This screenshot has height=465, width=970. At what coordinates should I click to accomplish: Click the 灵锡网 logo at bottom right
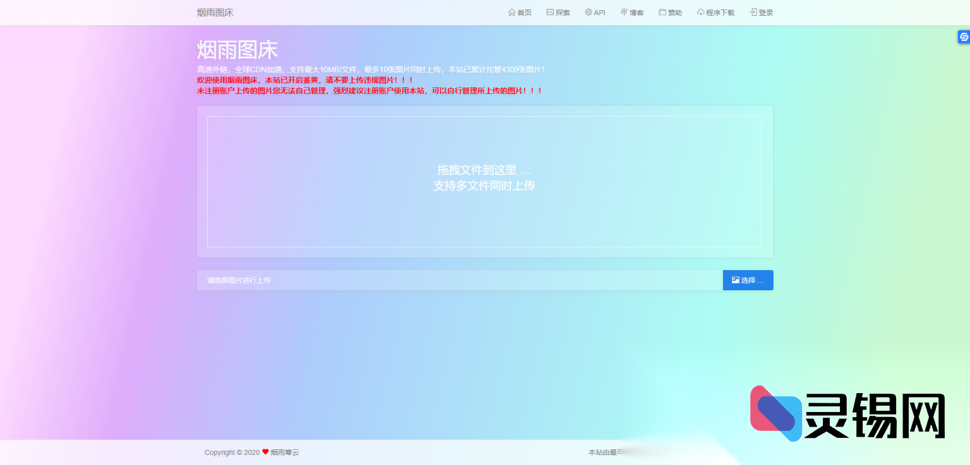click(x=846, y=413)
